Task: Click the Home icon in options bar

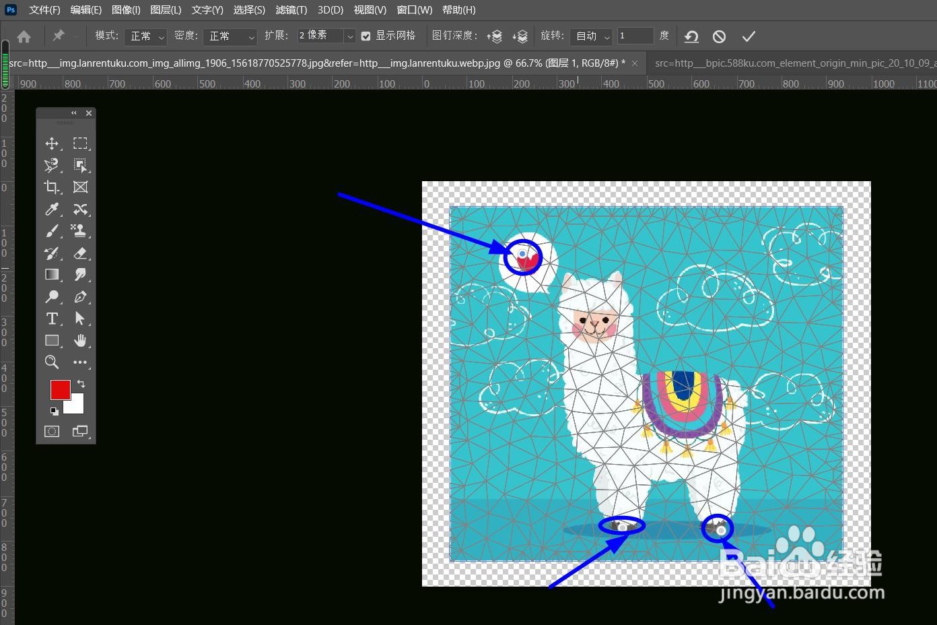Action: (x=24, y=36)
